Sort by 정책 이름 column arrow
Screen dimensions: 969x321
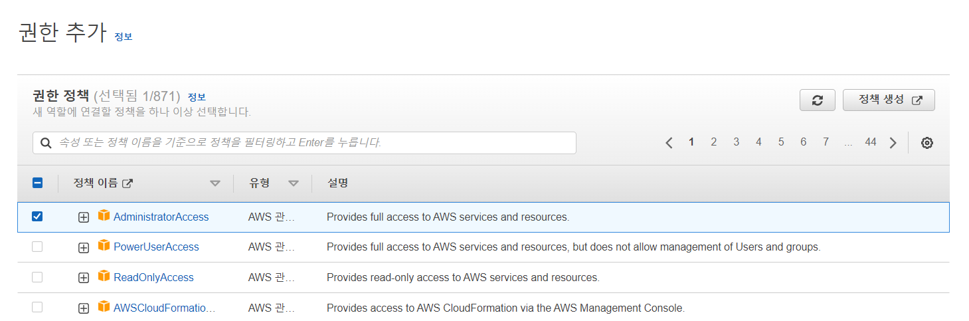point(215,183)
